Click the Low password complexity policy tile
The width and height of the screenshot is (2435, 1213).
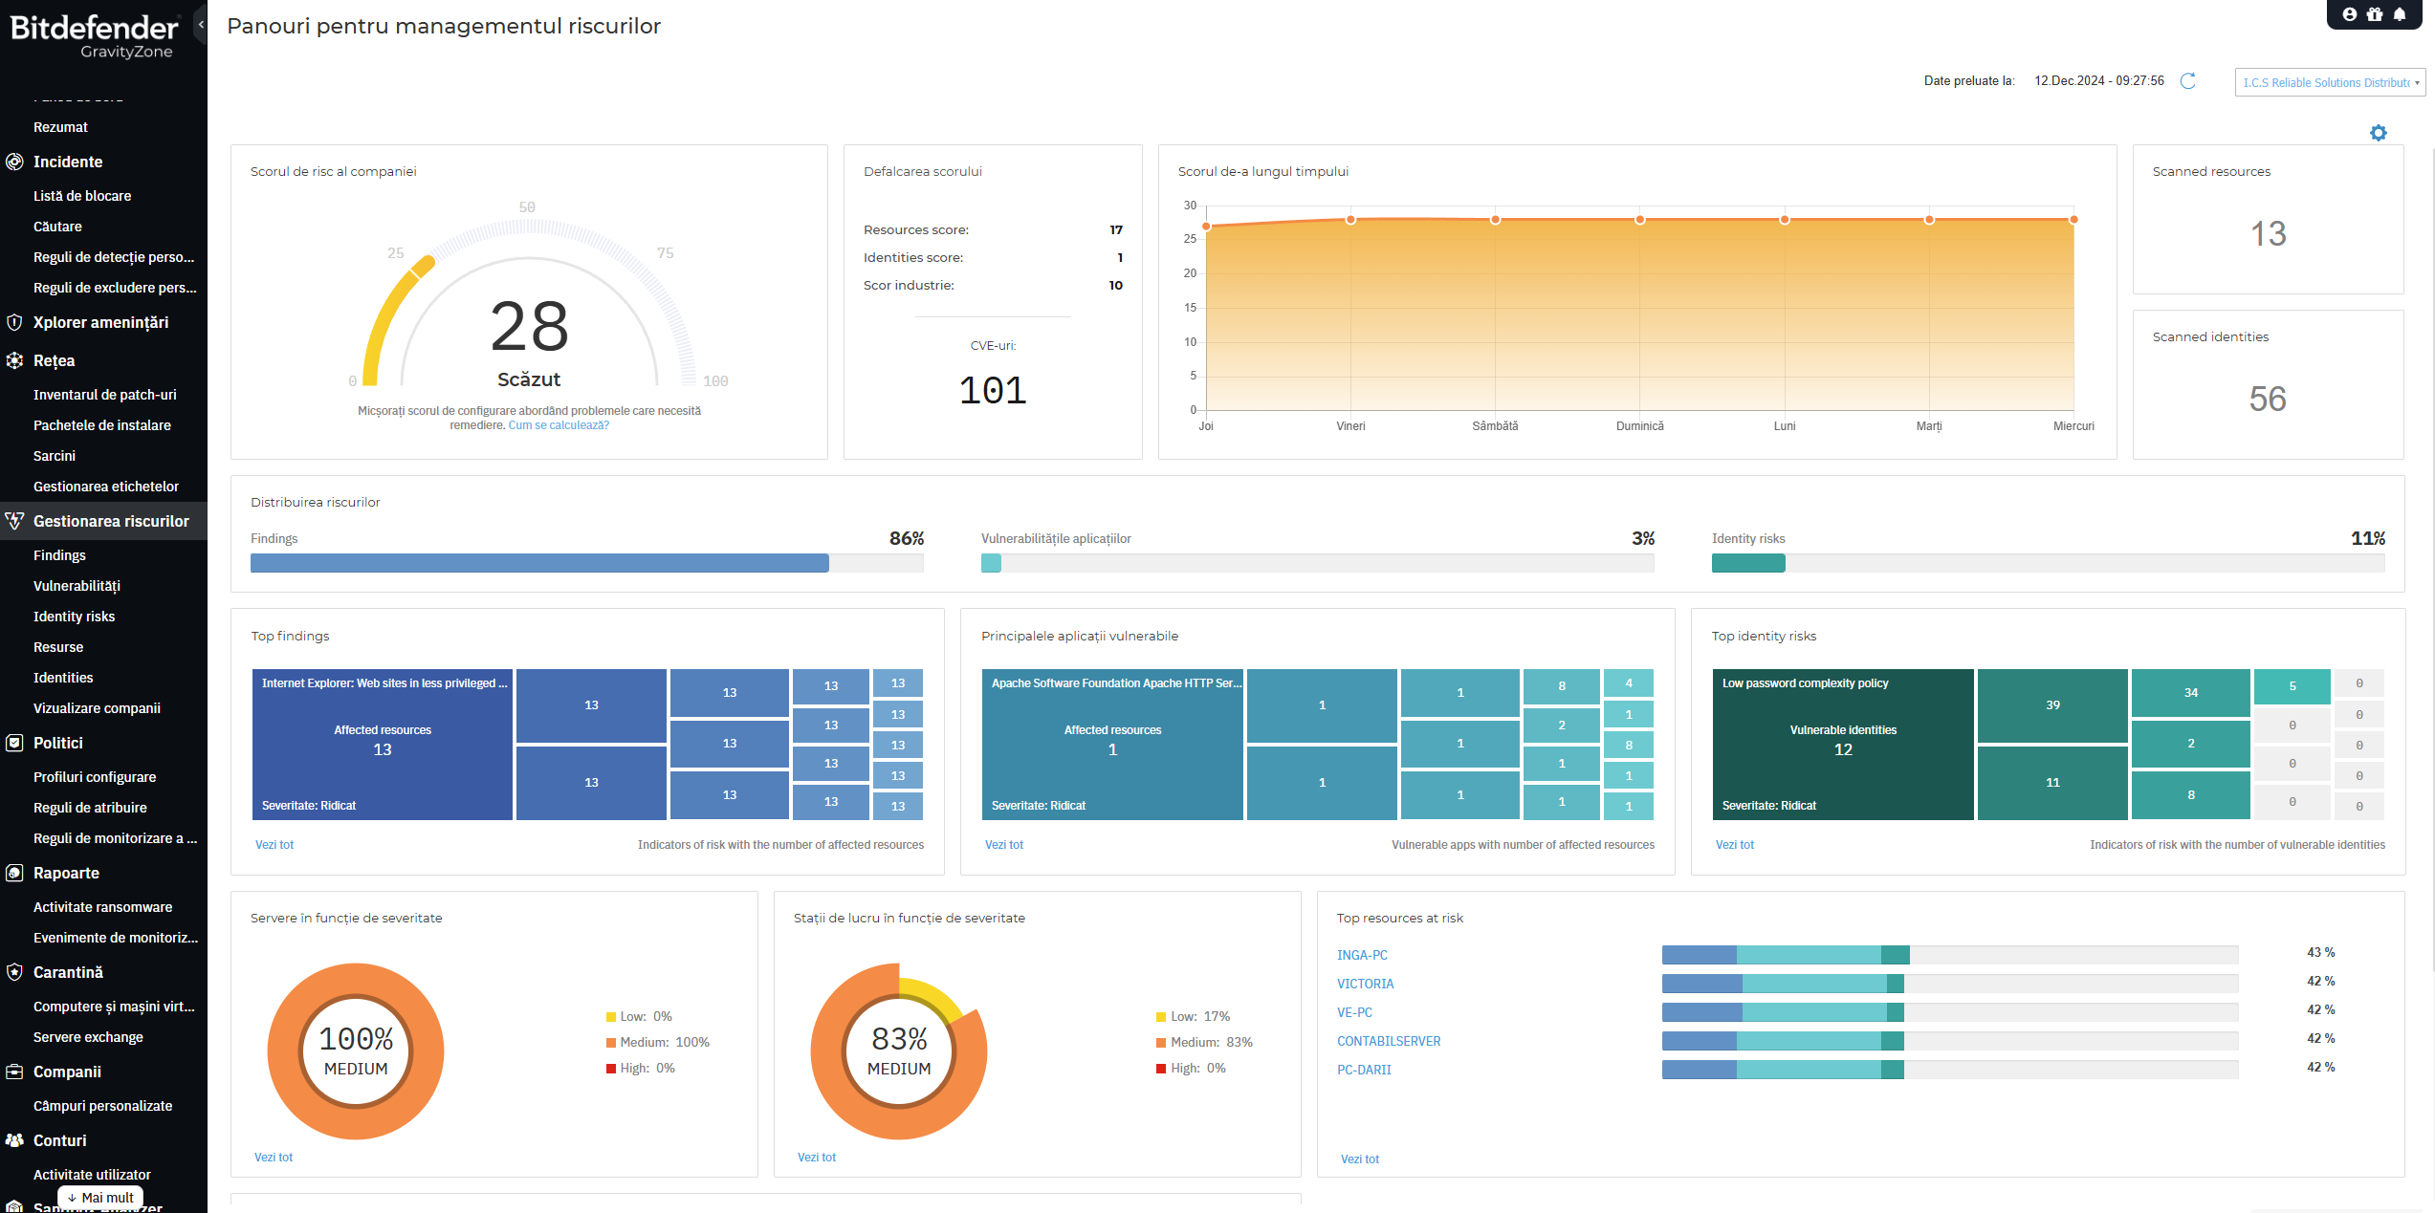tap(1843, 745)
